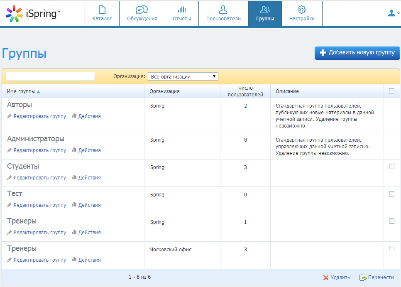Click Московский офис organization cell
Viewport: 401px width, 287px height.
pyautogui.click(x=170, y=249)
